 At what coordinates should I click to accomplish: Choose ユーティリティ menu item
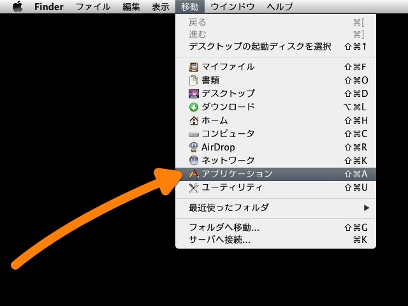point(276,187)
